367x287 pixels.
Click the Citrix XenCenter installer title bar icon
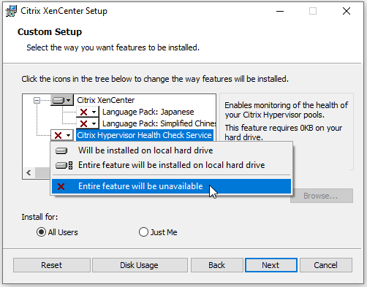click(x=11, y=11)
